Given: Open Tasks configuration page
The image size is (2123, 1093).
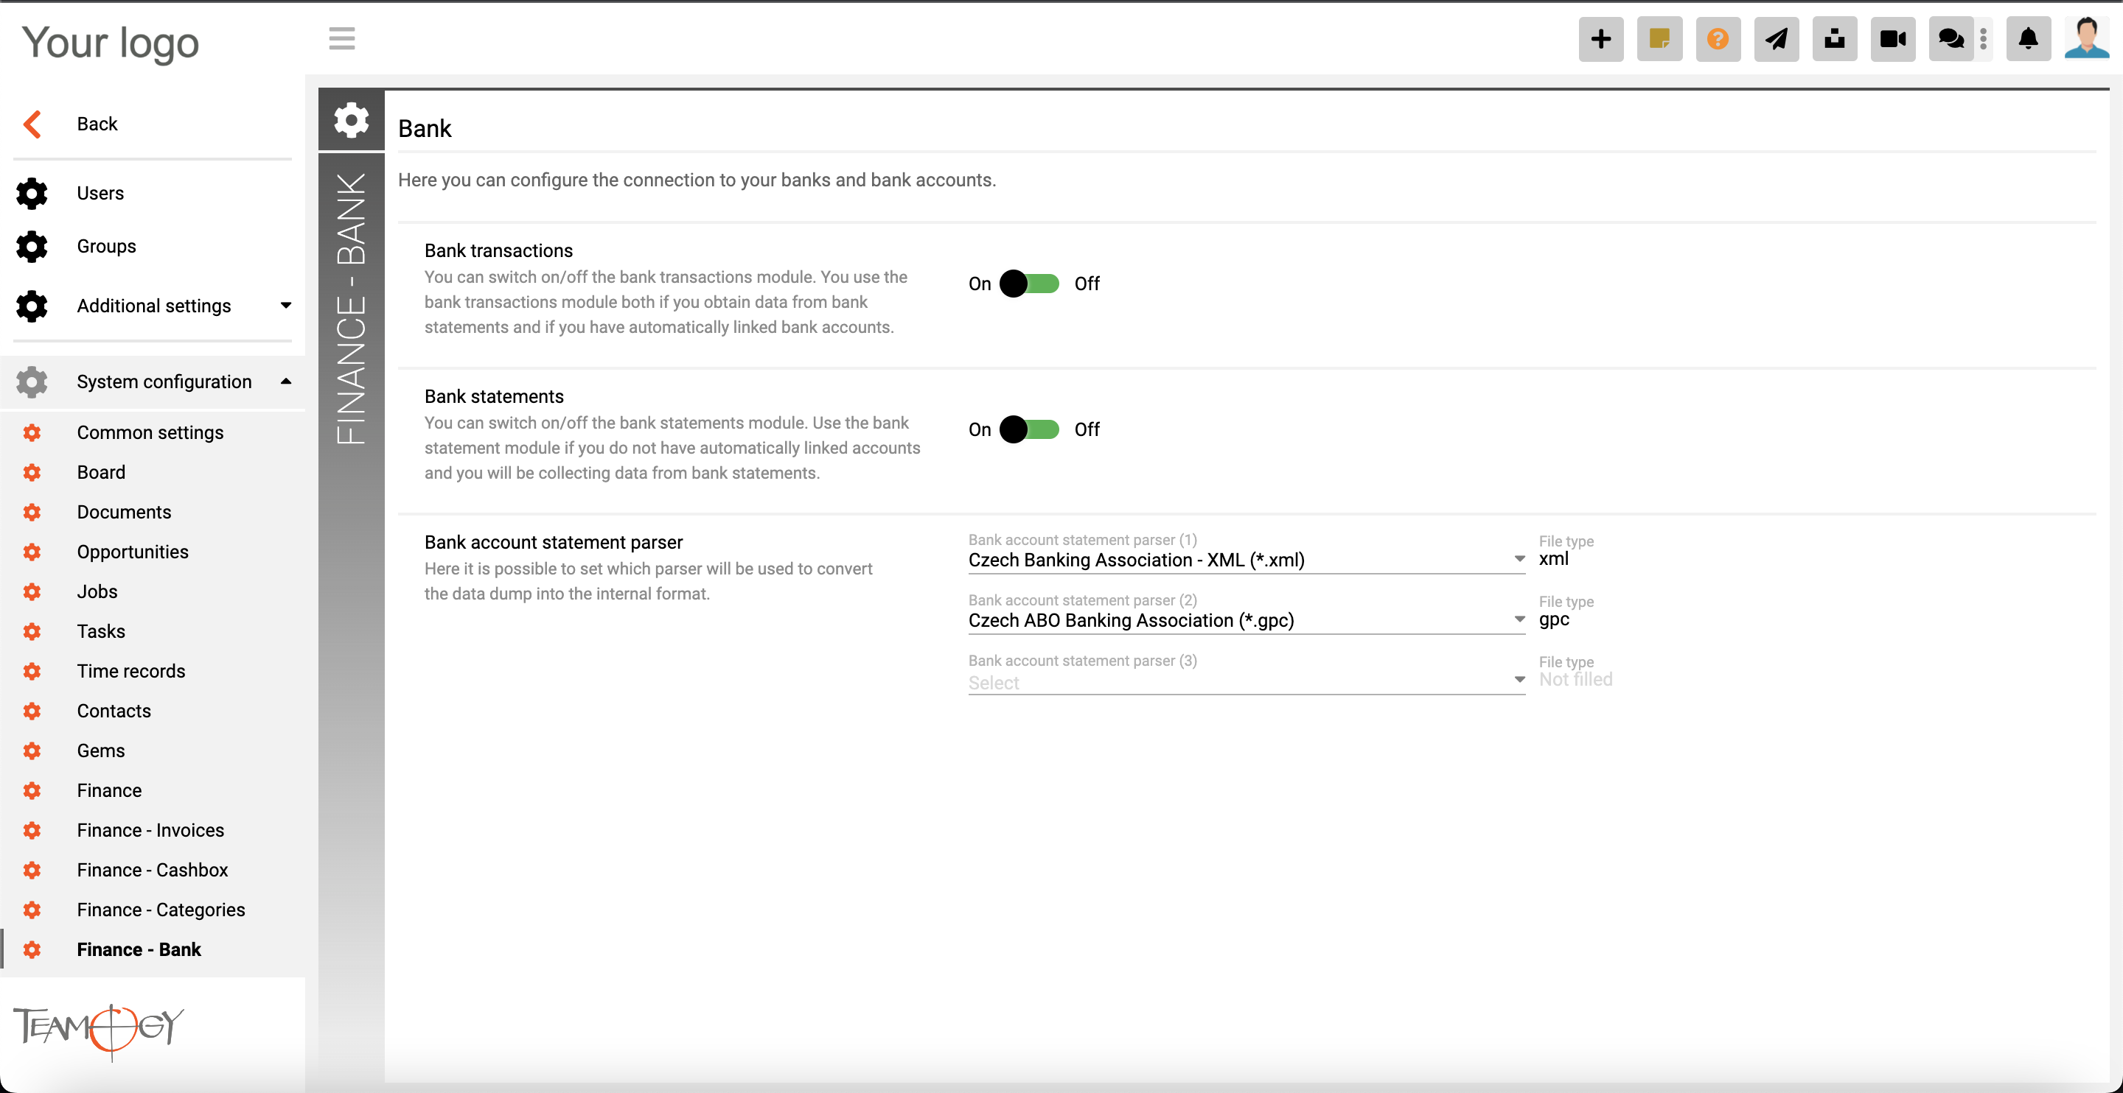Looking at the screenshot, I should (102, 632).
